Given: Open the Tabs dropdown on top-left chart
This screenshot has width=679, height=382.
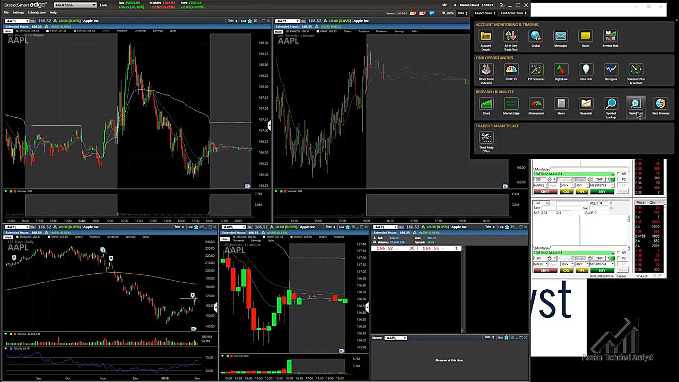Looking at the screenshot, I should [233, 21].
